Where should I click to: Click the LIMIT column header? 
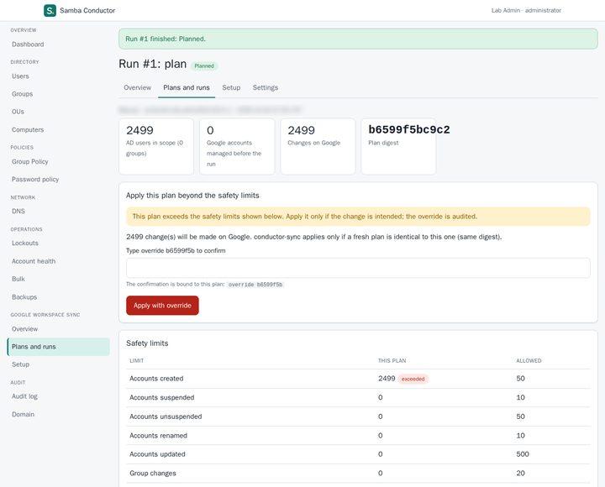coord(137,361)
